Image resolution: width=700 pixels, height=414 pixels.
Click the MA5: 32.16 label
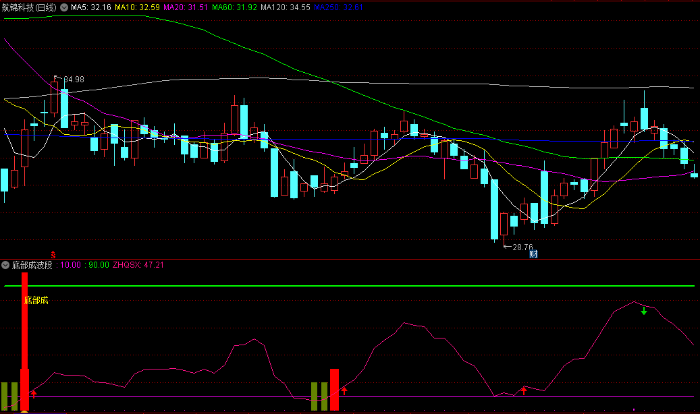91,7
